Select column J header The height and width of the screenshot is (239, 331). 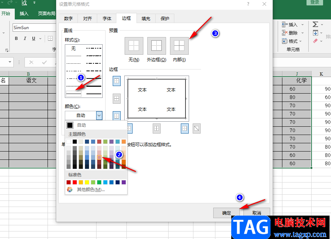coord(297,74)
